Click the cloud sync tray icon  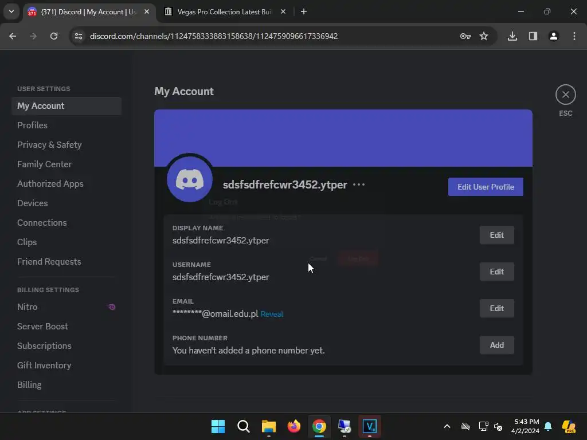pos(465,426)
